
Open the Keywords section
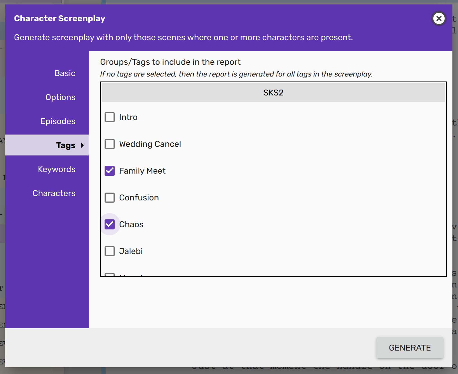pyautogui.click(x=57, y=169)
